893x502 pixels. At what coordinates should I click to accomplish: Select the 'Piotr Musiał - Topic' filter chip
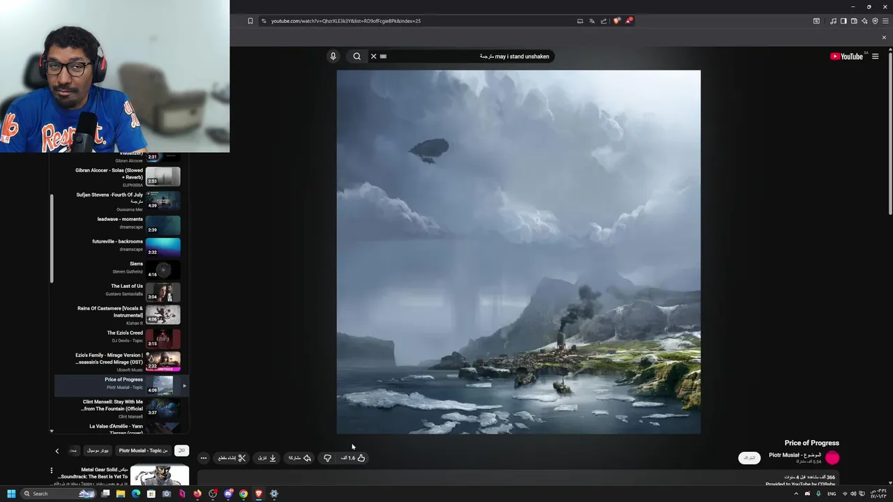[143, 450]
